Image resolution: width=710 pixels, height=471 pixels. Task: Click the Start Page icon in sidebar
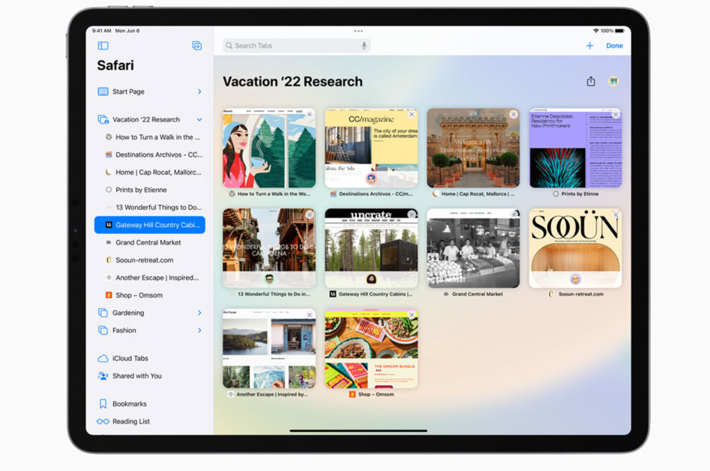tap(103, 92)
